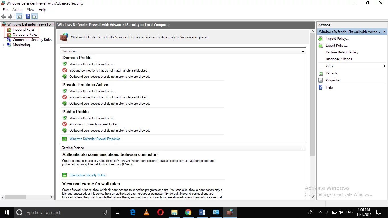Open Google Chrome from the taskbar
Viewport: 388px width, 218px height.
click(x=188, y=212)
